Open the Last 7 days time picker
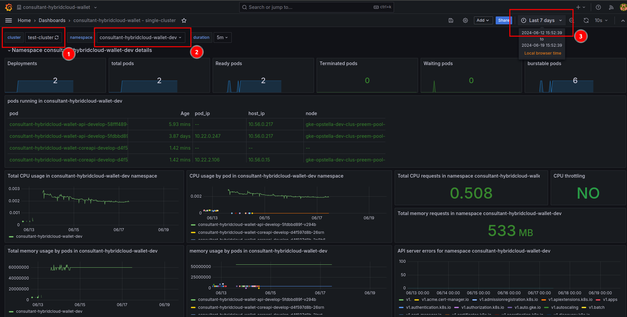The height and width of the screenshot is (317, 627). click(542, 20)
